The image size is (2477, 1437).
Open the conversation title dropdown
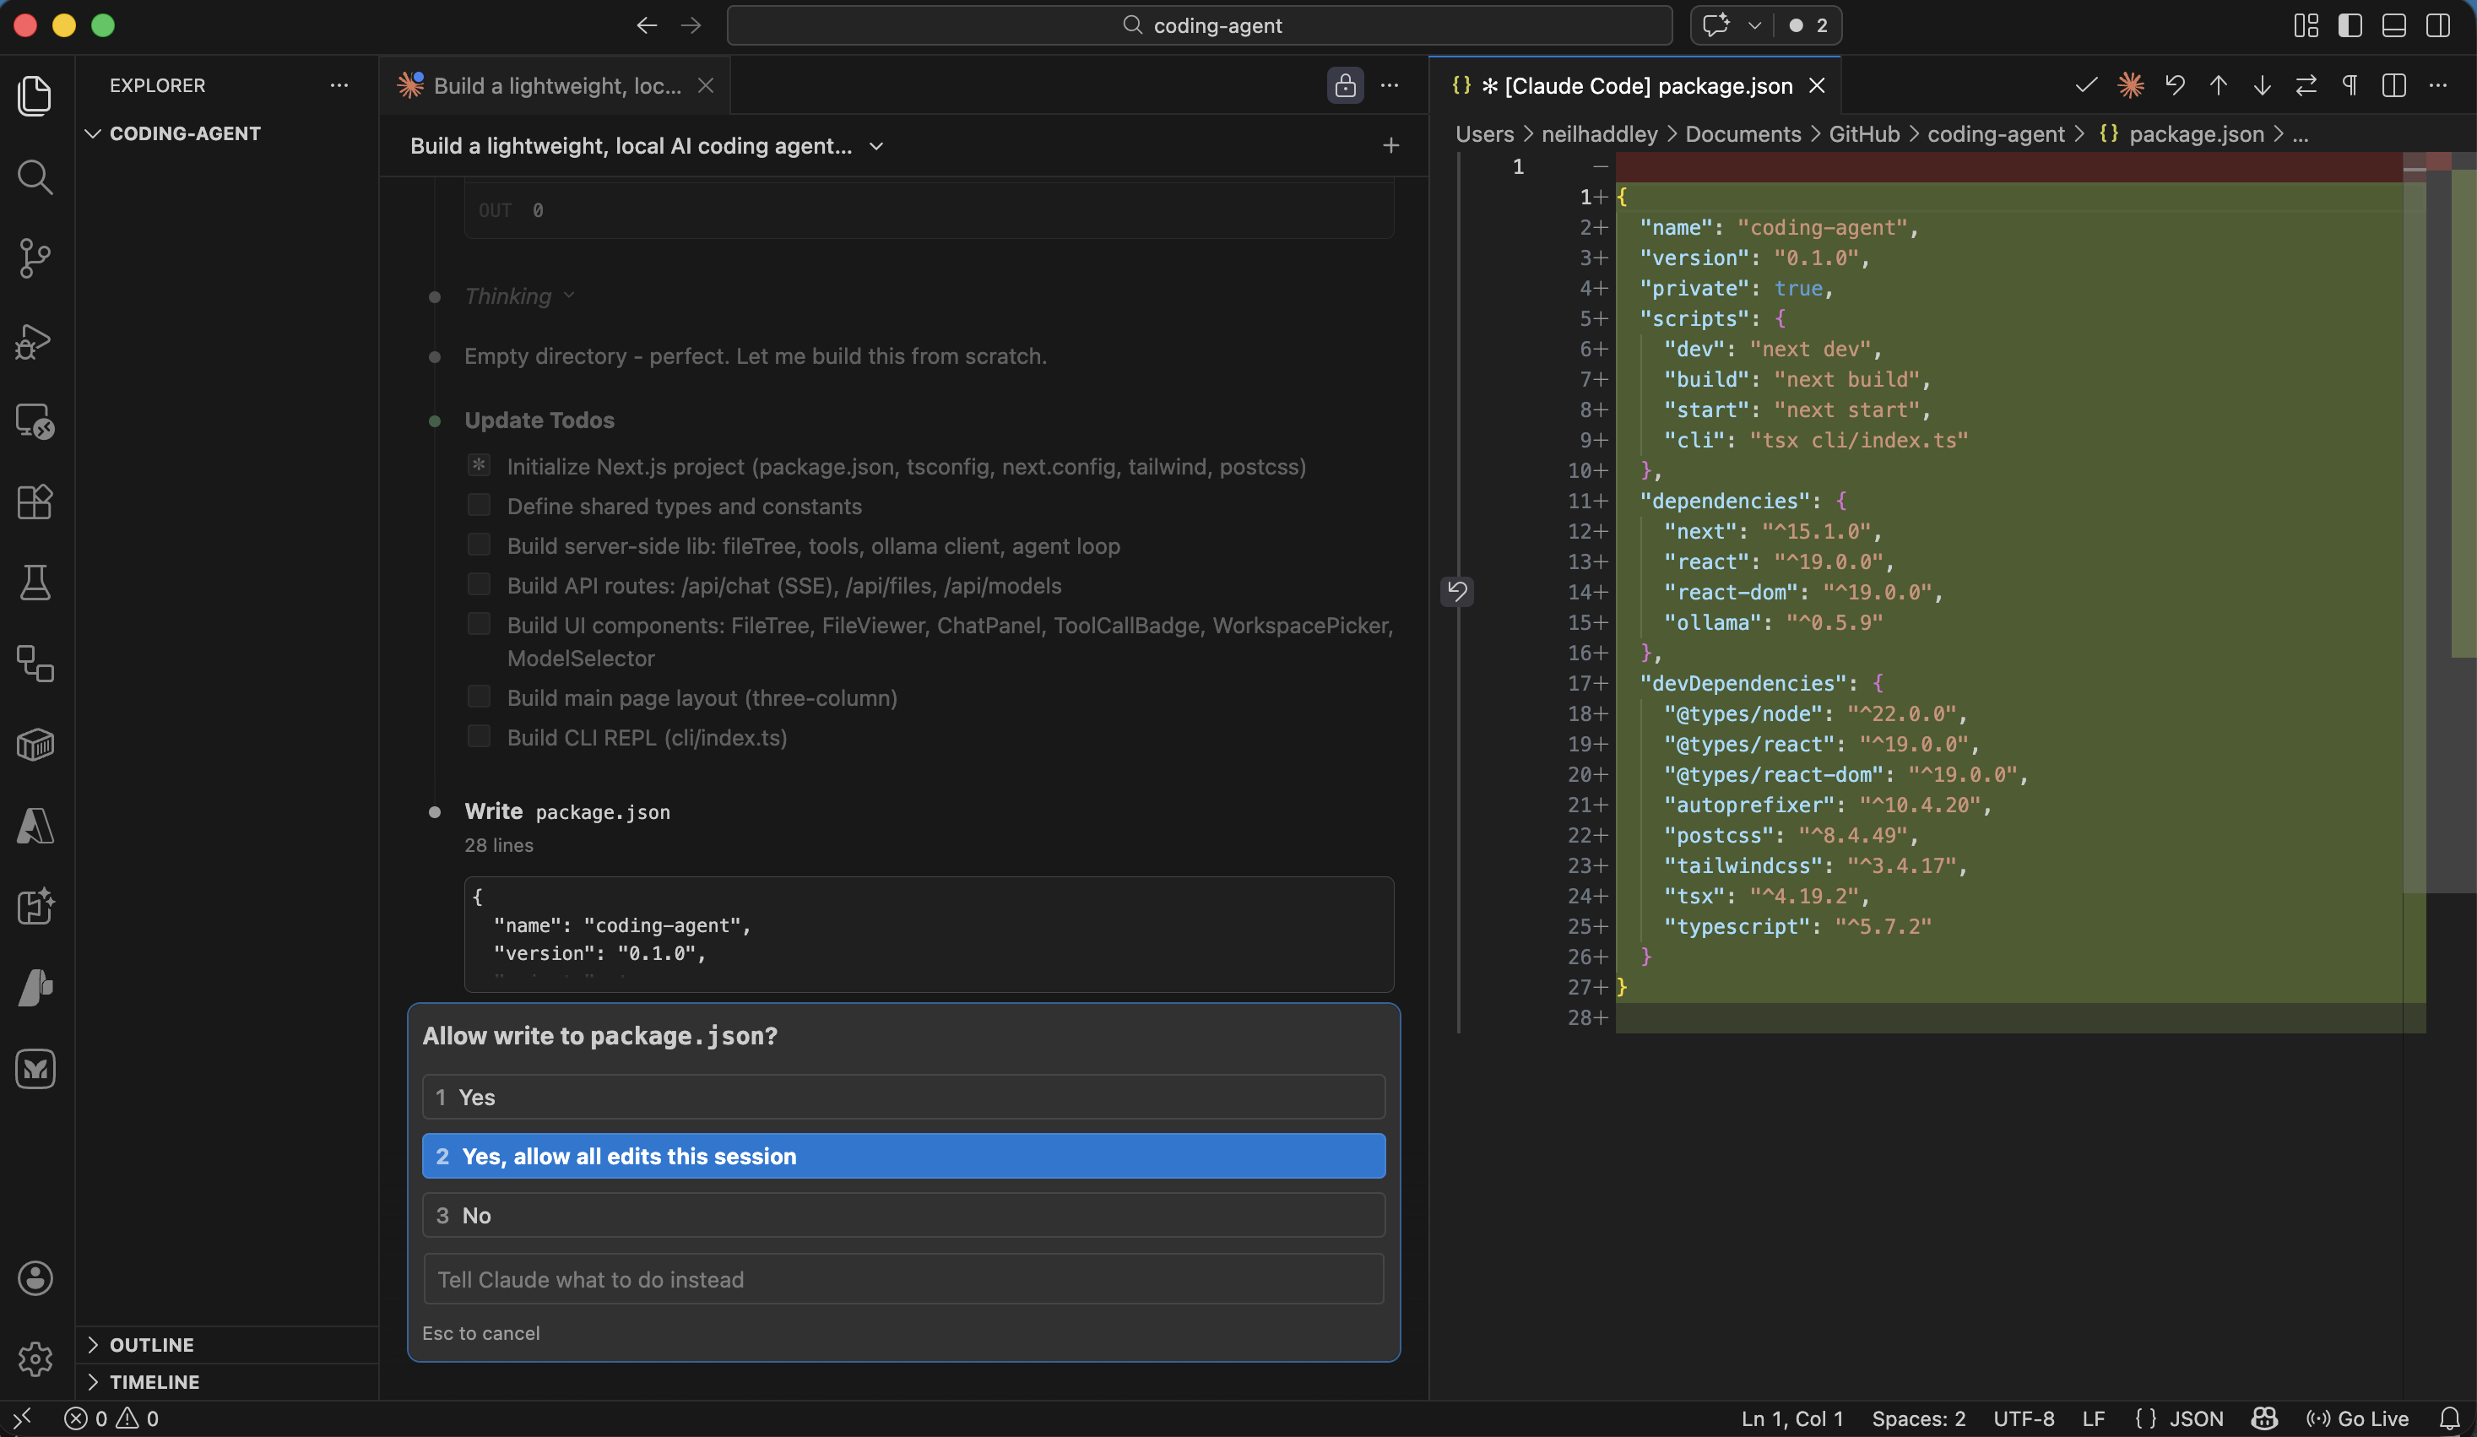point(875,146)
